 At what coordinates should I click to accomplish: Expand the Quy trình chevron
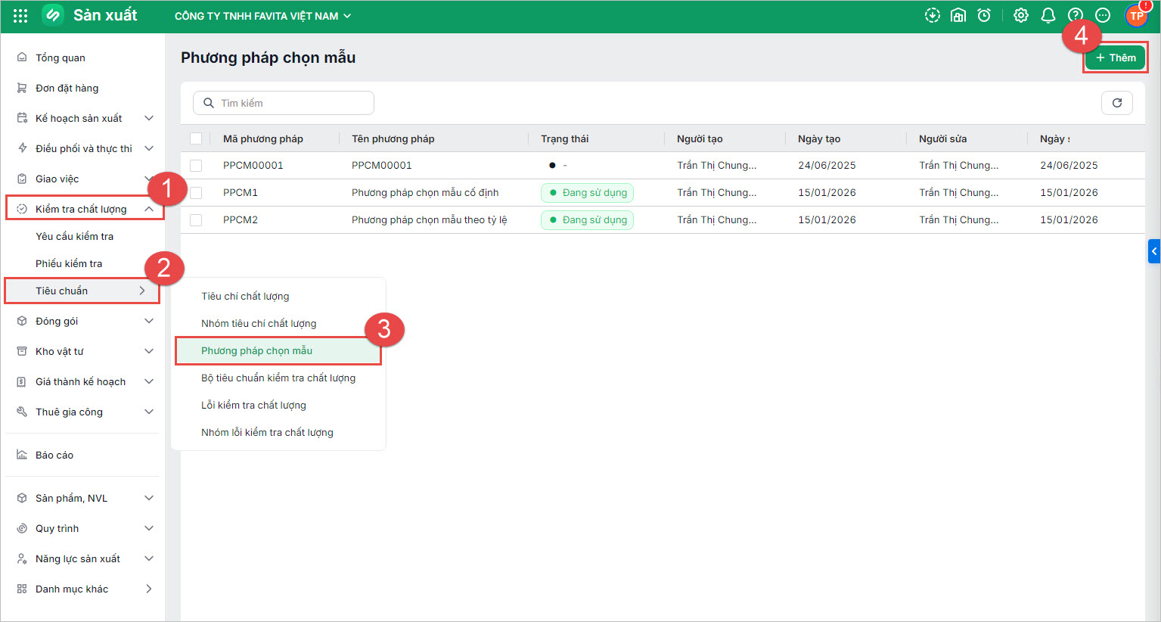pyautogui.click(x=149, y=528)
